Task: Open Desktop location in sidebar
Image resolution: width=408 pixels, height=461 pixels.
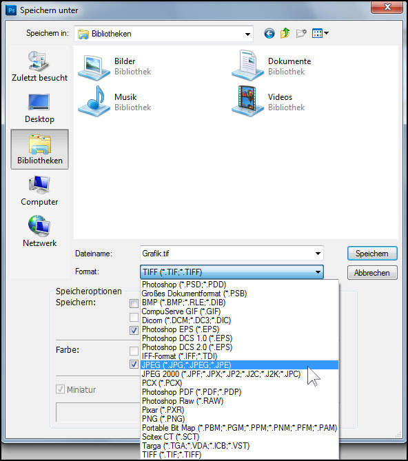Action: point(39,108)
